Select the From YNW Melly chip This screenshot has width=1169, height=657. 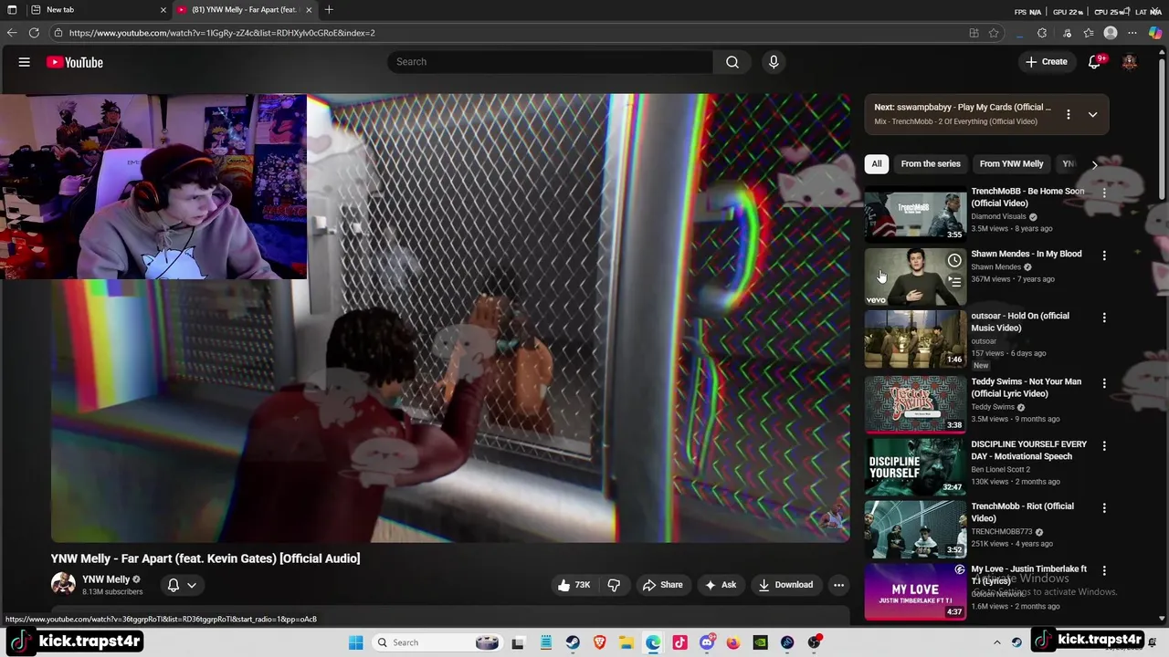tap(1011, 164)
